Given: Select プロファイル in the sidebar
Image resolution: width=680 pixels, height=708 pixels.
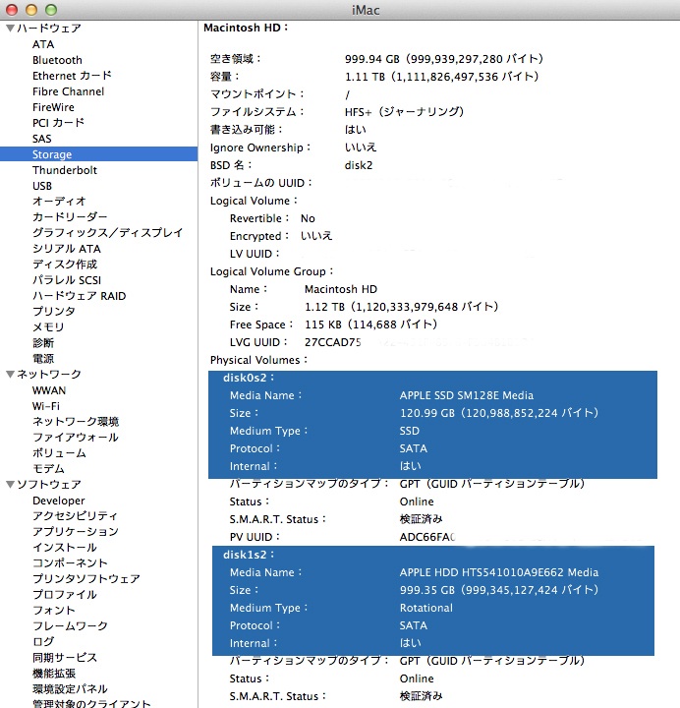Looking at the screenshot, I should [x=65, y=595].
